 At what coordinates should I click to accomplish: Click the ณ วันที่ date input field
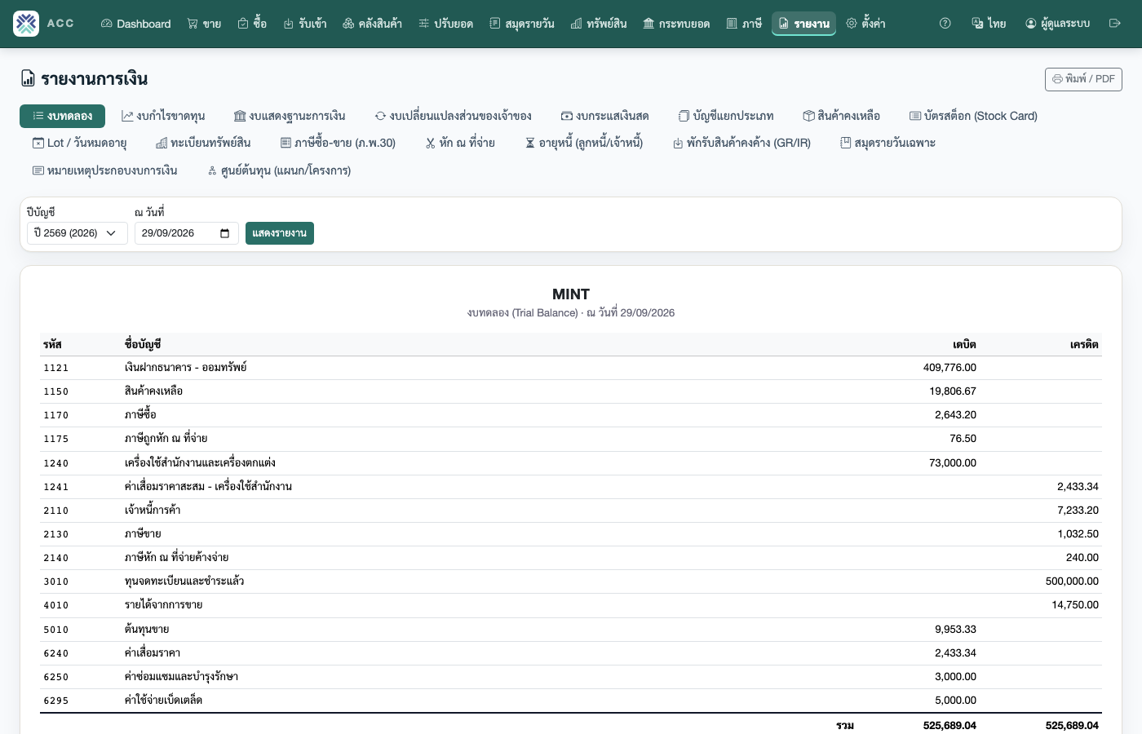187,233
